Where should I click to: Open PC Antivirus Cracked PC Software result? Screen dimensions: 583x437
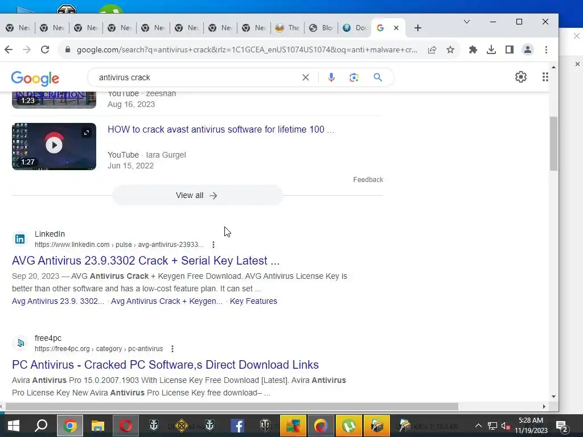[x=166, y=365]
